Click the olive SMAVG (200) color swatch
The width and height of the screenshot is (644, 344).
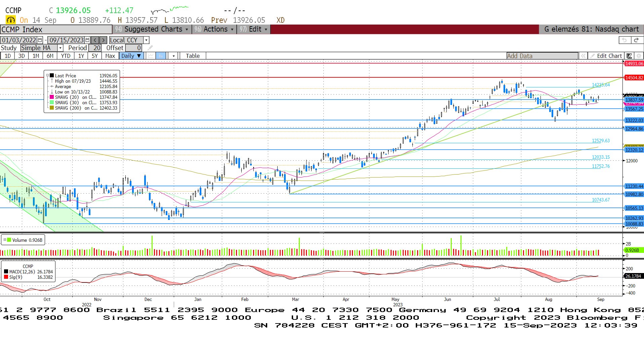coord(52,108)
